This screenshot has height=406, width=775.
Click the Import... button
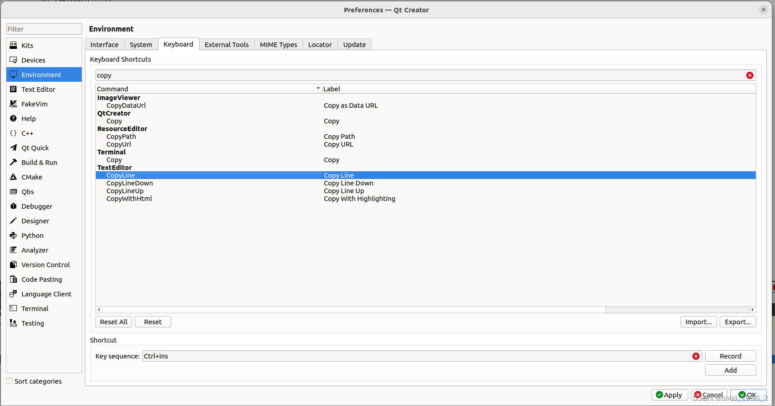coord(699,322)
